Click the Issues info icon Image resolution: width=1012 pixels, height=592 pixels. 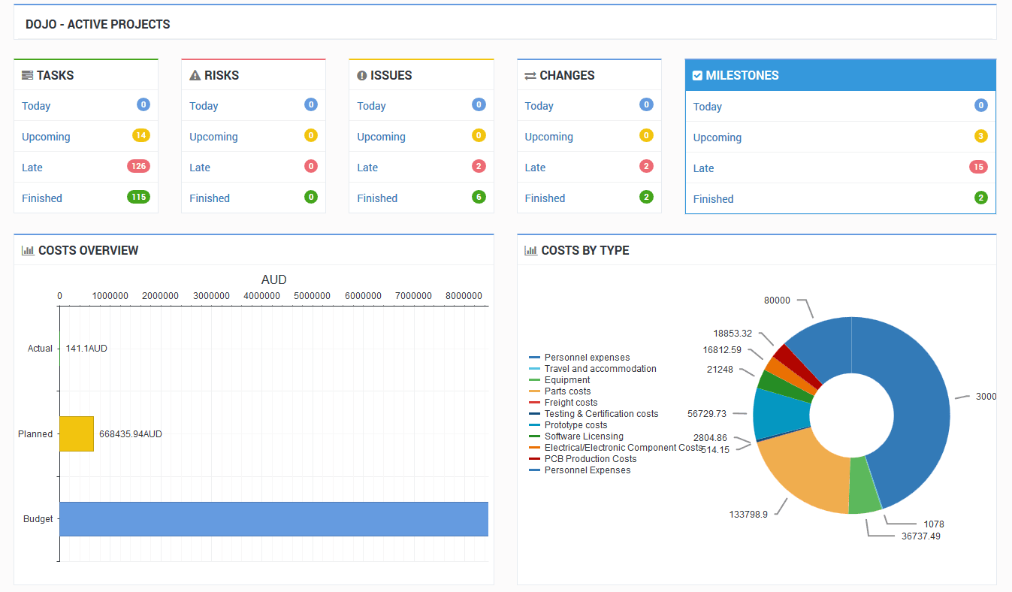pos(364,74)
